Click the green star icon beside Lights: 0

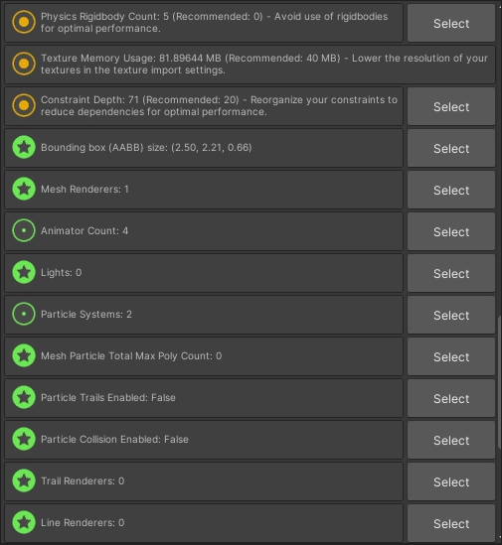pyautogui.click(x=24, y=272)
